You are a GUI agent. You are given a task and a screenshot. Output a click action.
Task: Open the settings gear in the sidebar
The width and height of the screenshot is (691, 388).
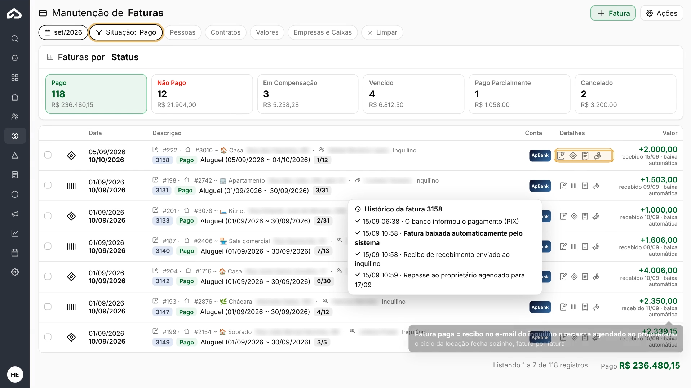pos(15,272)
